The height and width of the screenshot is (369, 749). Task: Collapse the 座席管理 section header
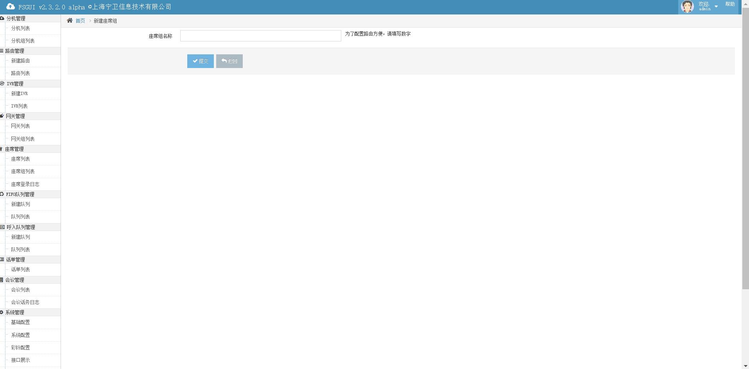click(x=14, y=149)
